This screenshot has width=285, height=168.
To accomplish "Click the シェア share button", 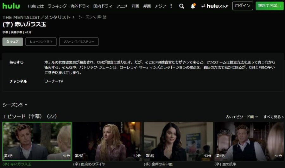I will coord(13,42).
